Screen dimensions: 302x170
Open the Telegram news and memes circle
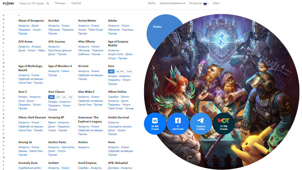[200, 123]
